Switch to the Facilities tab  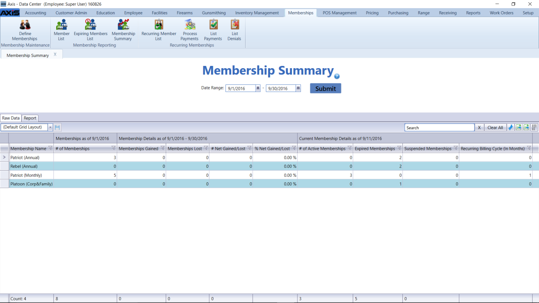tap(159, 13)
